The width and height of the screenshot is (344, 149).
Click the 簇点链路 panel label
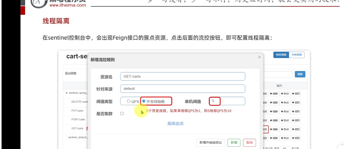[x=71, y=73]
